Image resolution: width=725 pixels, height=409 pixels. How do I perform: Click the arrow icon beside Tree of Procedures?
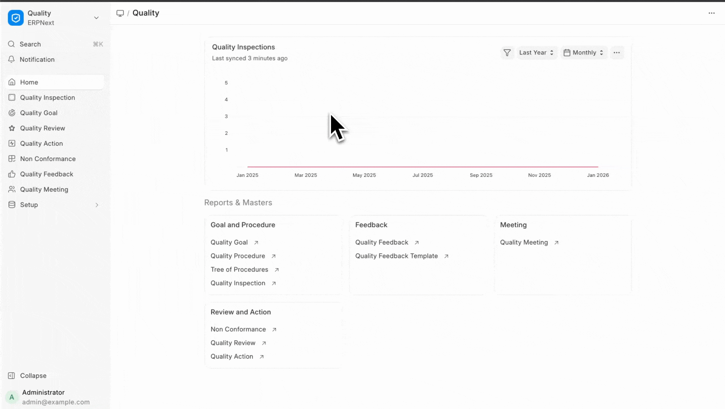coord(277,270)
